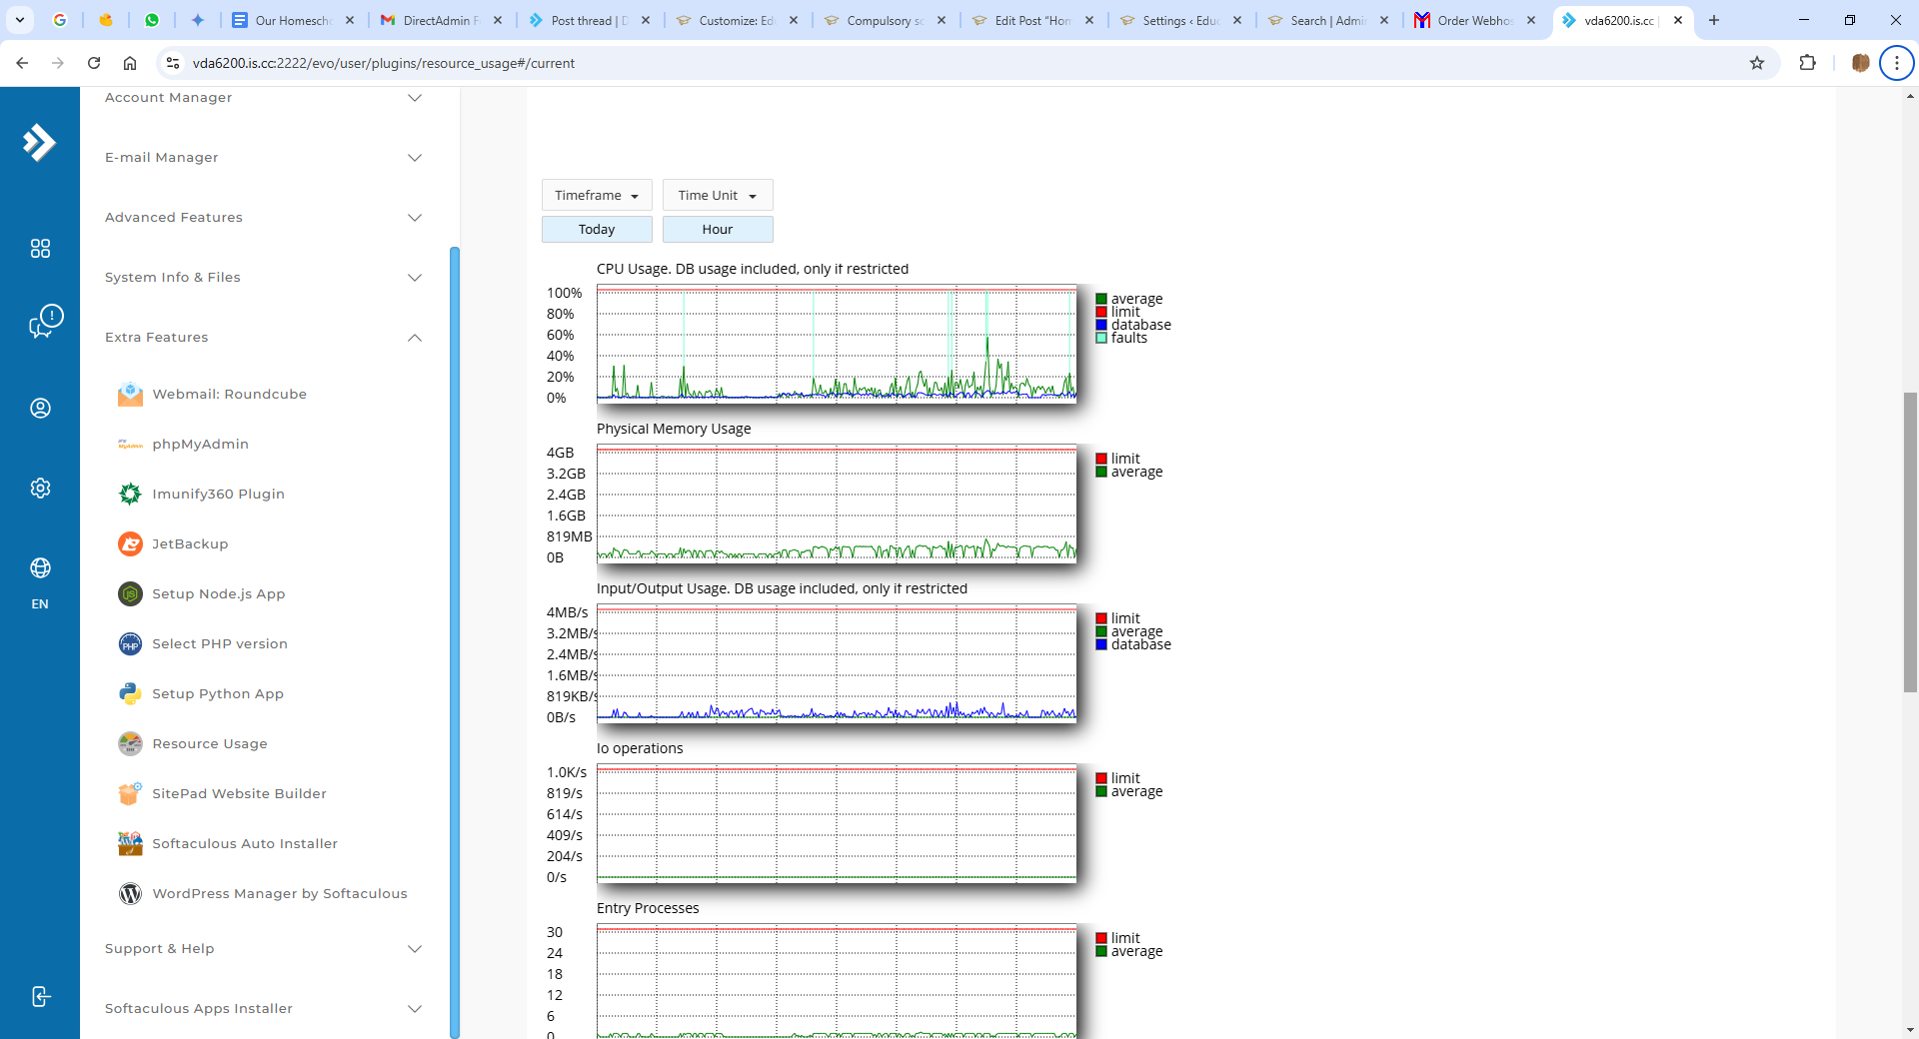Viewport: 1919px width, 1039px height.
Task: Click the Node.js App setup icon
Action: click(130, 594)
